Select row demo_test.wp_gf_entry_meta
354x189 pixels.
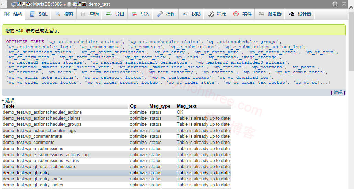point(116,179)
